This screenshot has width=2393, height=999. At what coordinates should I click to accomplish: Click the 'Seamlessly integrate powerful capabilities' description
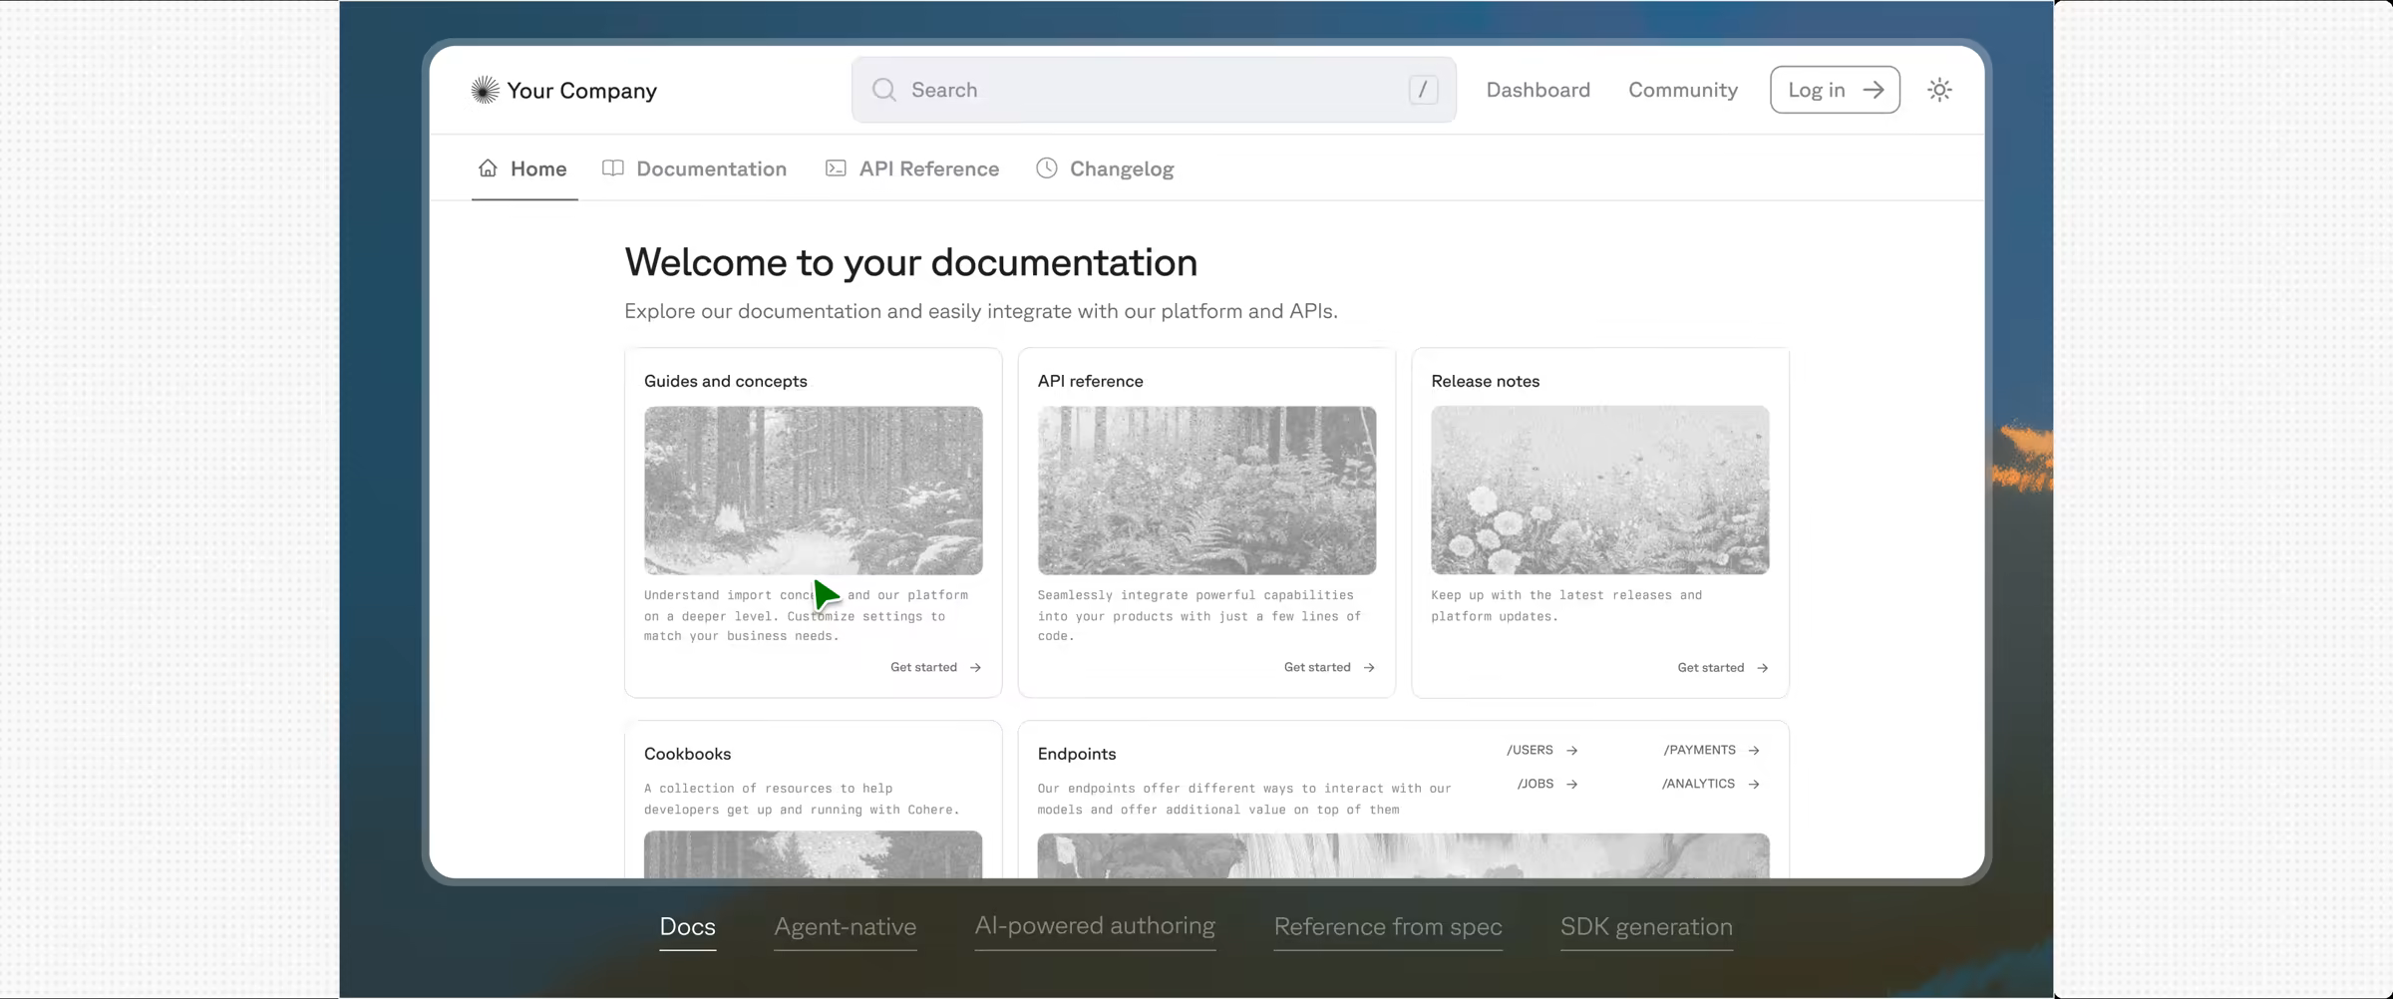pos(1198,615)
